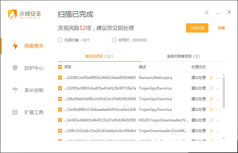Image resolution: width=238 pixels, height=153 pixels.
Task: Show details icon for TrojanDownloader/CoinMi row
Action: pos(211,131)
